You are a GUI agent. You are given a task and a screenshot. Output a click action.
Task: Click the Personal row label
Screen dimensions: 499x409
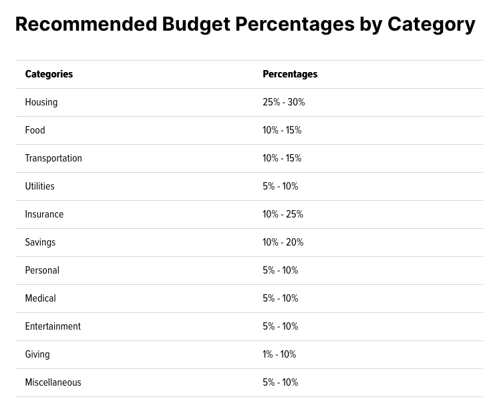tap(42, 270)
